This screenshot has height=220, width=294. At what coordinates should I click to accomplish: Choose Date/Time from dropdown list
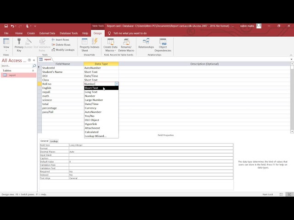[101, 104]
